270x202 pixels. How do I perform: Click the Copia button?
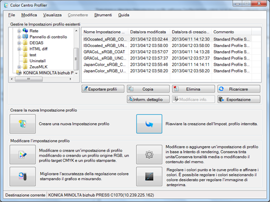point(148,89)
